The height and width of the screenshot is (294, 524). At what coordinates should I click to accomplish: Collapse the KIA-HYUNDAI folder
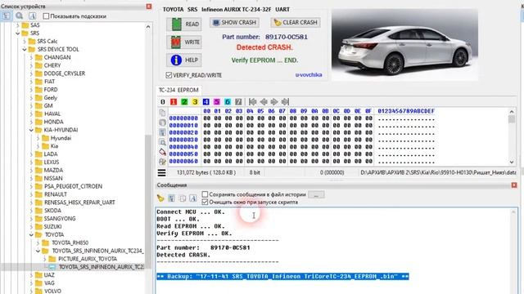pos(31,130)
